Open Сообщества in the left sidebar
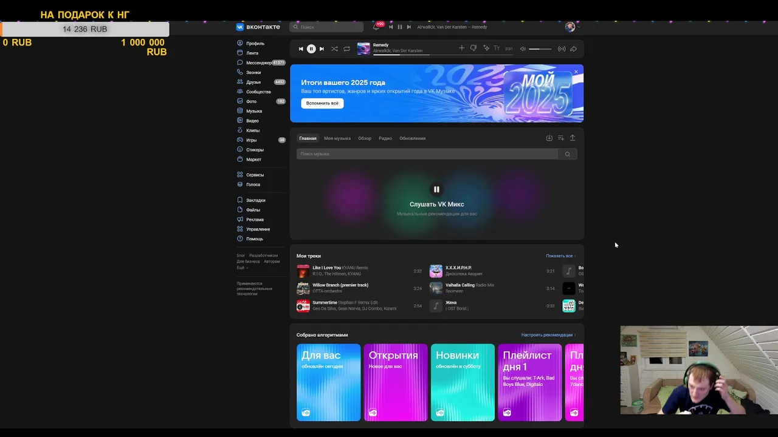This screenshot has width=778, height=437. (x=254, y=92)
